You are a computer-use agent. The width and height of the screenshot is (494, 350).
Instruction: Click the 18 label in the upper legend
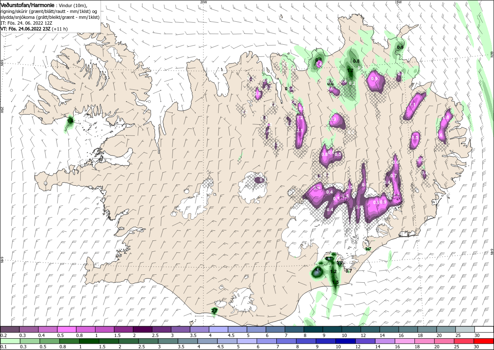click(x=420, y=335)
